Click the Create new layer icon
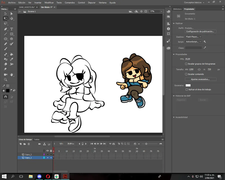Image resolution: width=225 pixels, height=180 pixels. pos(20,144)
